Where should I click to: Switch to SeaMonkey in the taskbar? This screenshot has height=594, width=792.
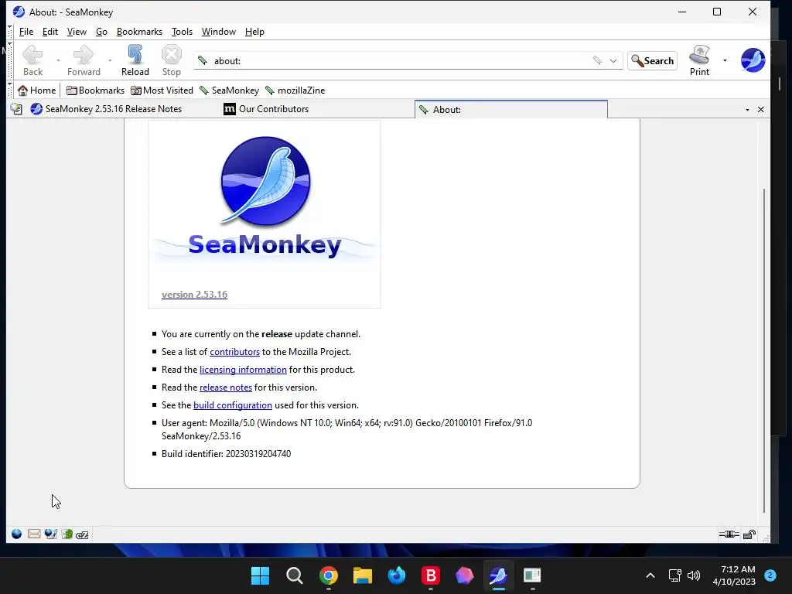click(498, 575)
